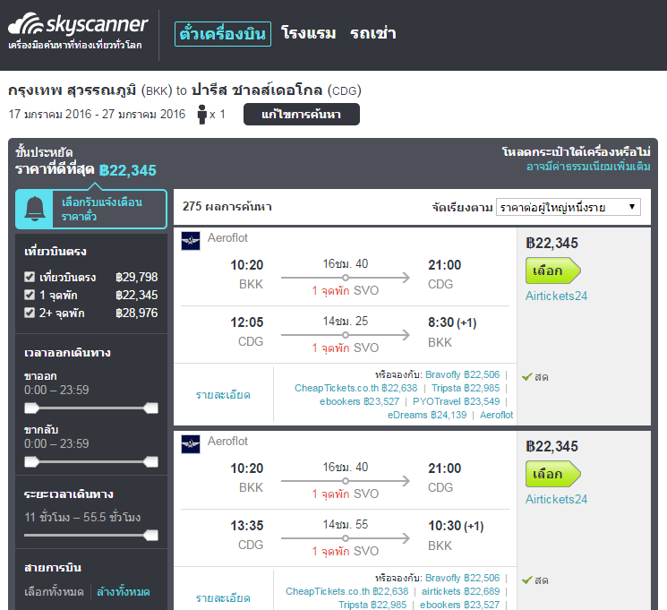This screenshot has width=667, height=610.
Task: Click the left handle of the ขาออก time slider
Action: pyautogui.click(x=31, y=408)
